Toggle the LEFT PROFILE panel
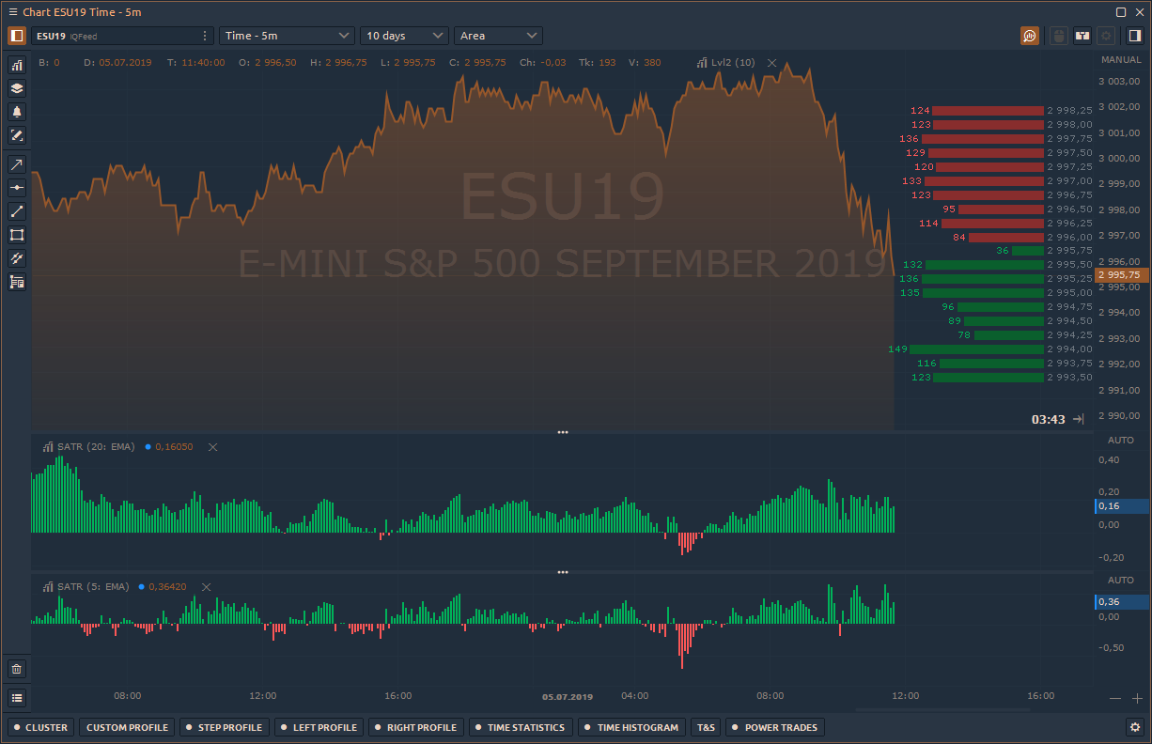Viewport: 1152px width, 744px height. click(x=319, y=727)
